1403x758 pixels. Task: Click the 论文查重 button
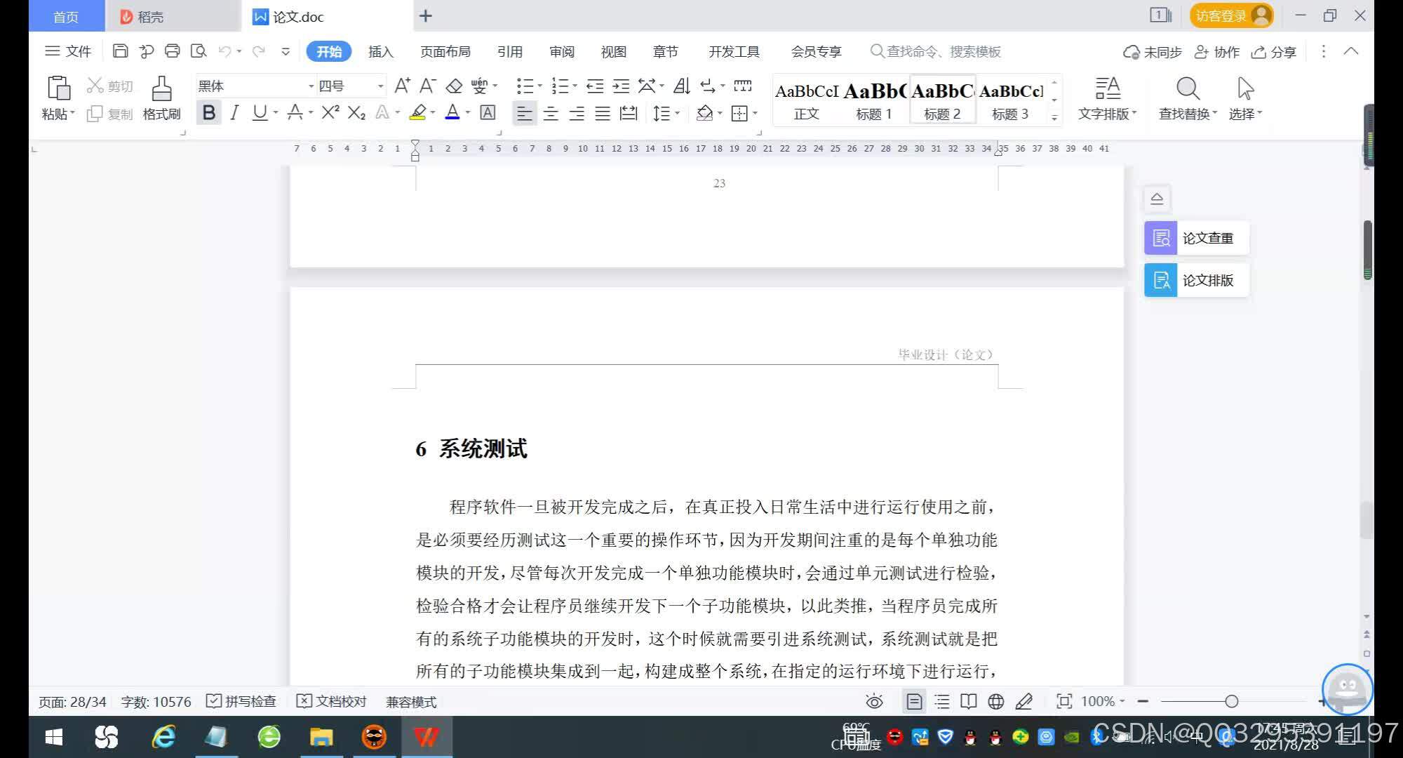click(x=1196, y=238)
